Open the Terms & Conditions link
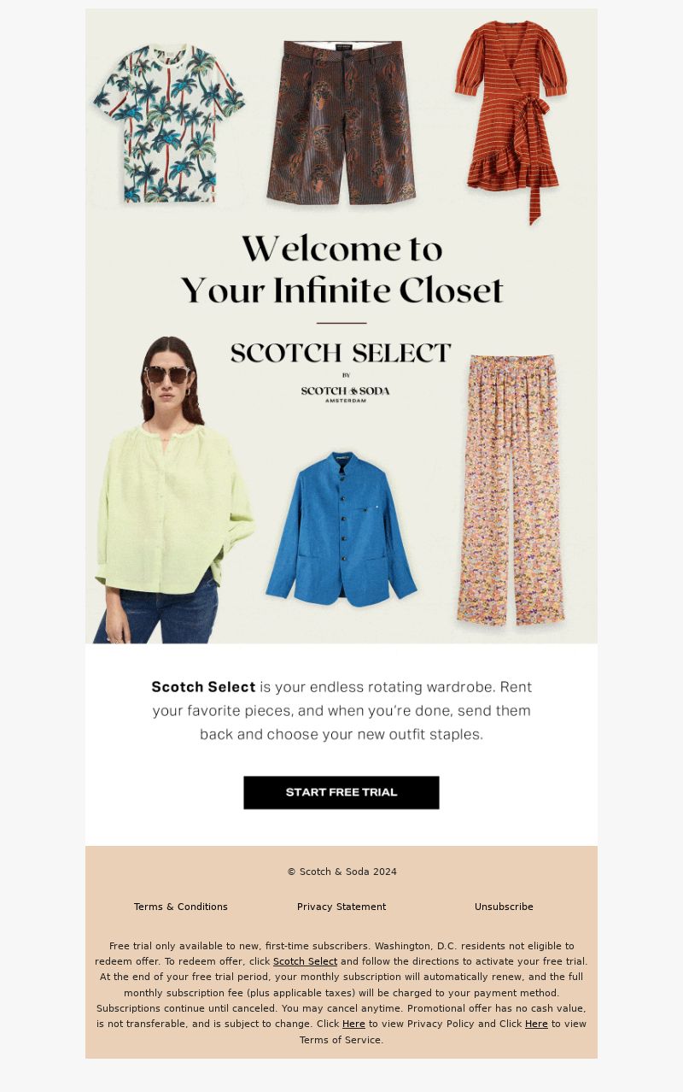 tap(181, 907)
